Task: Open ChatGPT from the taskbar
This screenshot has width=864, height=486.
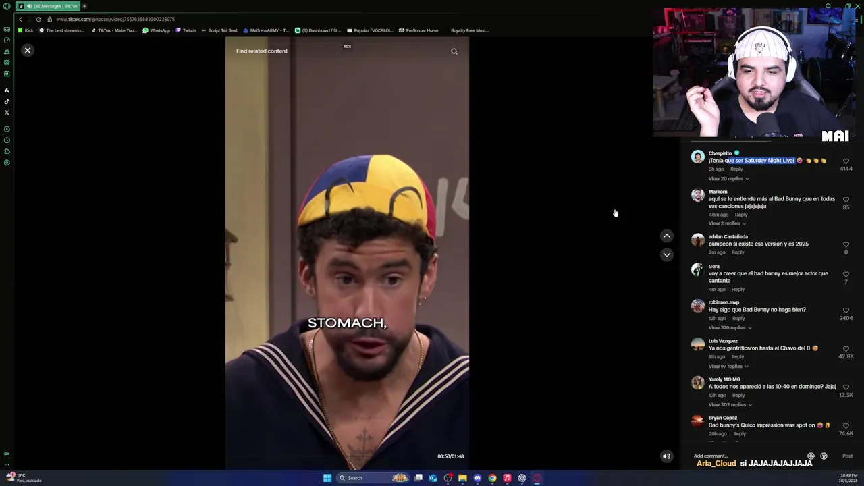Action: (522, 478)
